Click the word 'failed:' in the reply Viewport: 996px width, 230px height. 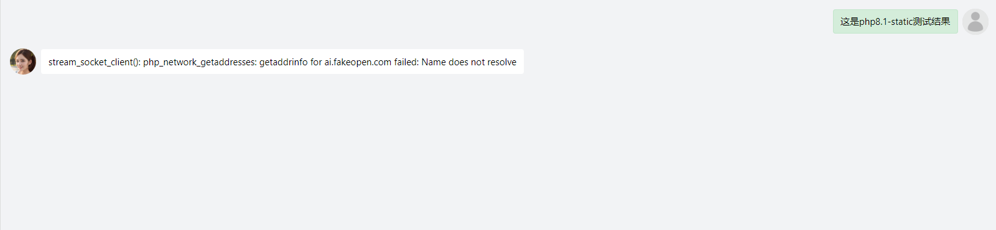pos(406,62)
